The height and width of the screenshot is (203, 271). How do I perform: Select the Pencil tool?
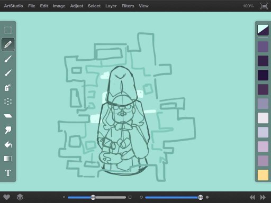pyautogui.click(x=8, y=44)
